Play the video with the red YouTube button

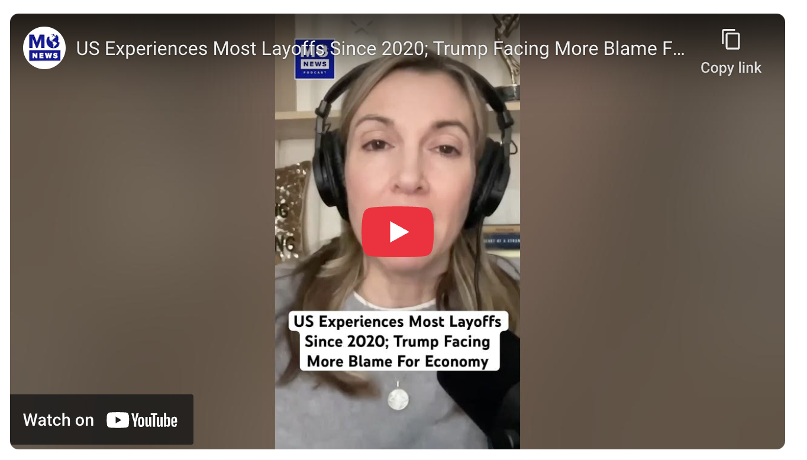pyautogui.click(x=398, y=232)
